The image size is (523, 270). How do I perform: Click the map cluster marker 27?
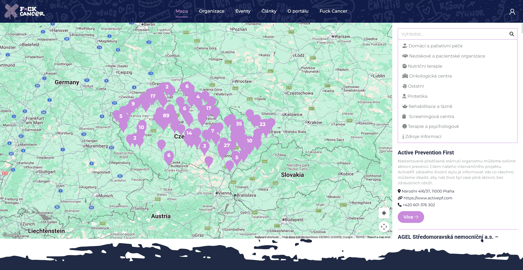226,146
